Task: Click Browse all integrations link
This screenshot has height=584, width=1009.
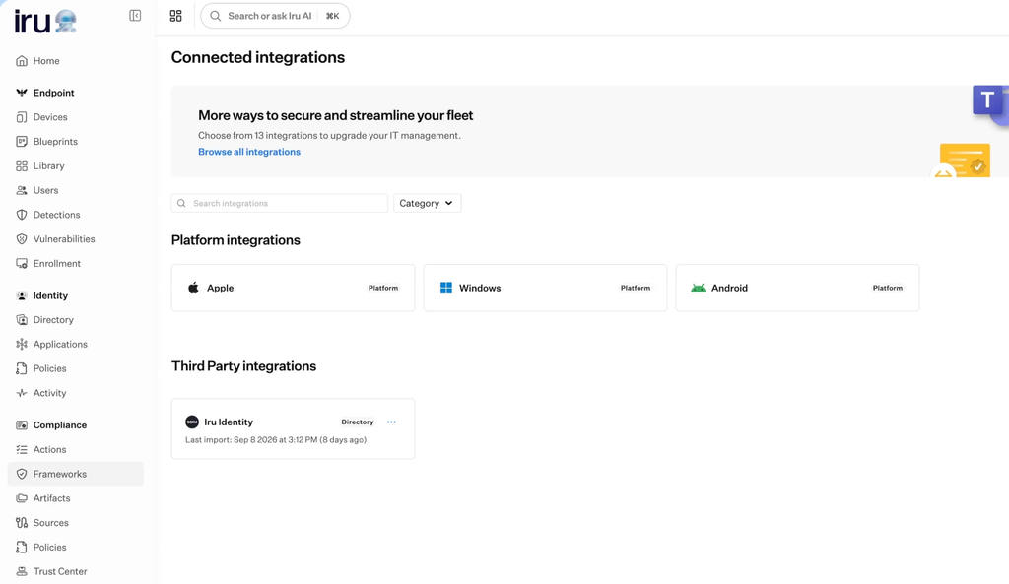Action: (249, 152)
